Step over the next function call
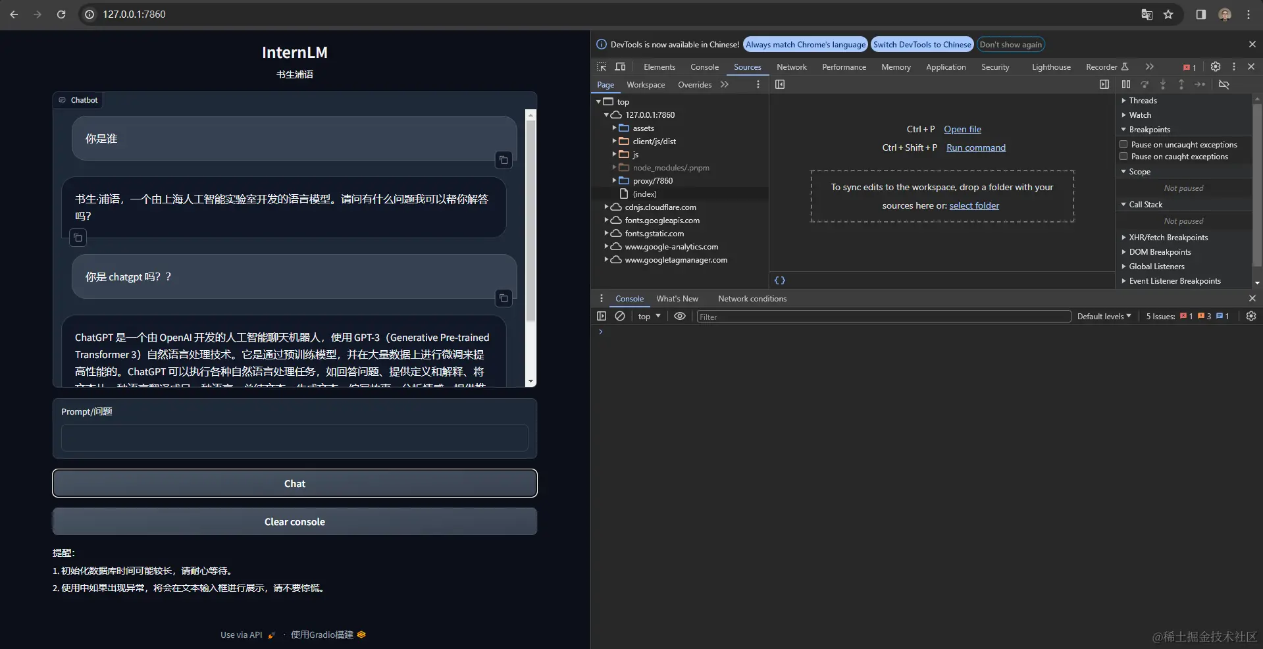Viewport: 1263px width, 649px height. pyautogui.click(x=1145, y=84)
